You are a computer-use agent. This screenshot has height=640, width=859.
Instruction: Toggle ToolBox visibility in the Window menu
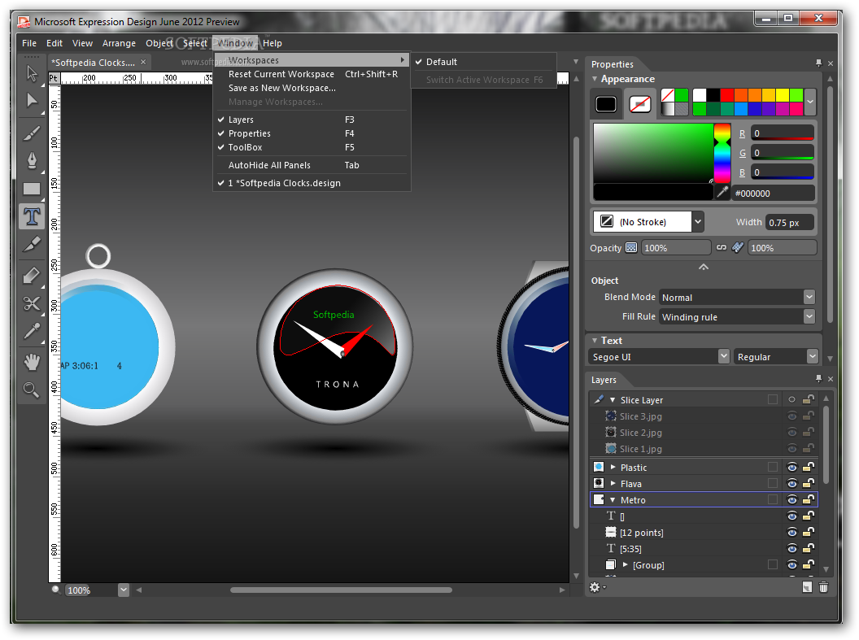[312, 147]
